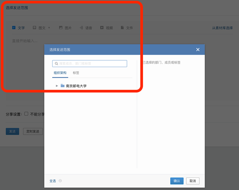239x190 pixels.
Task: Switch to the 标签 tab
Action: coord(76,73)
